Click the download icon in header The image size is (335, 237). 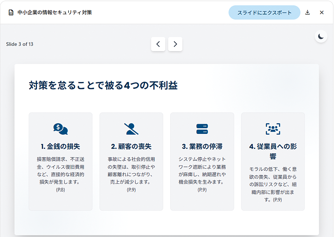(308, 13)
